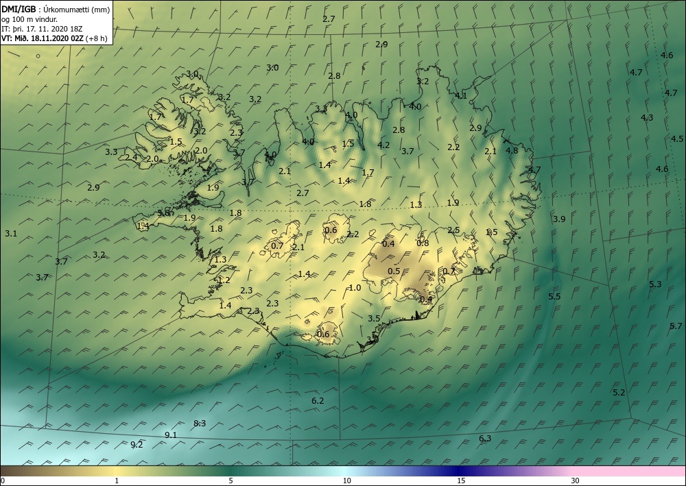The image size is (686, 486).
Task: Click the 4.8 value on the east coast
Action: coord(512,150)
